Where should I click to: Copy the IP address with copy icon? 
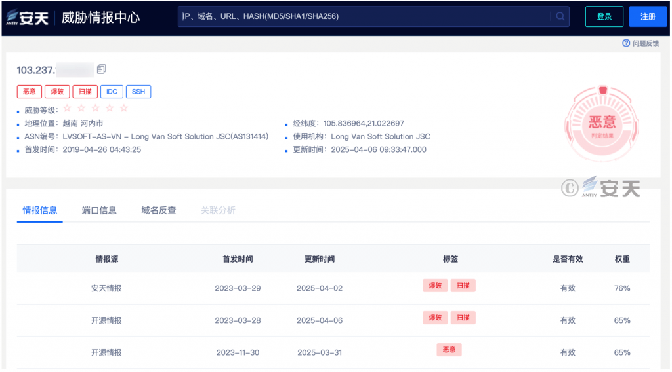pos(101,69)
